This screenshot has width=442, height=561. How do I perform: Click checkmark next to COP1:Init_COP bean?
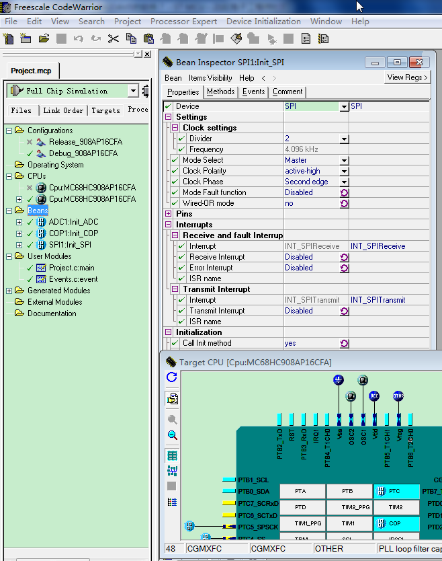click(x=30, y=233)
